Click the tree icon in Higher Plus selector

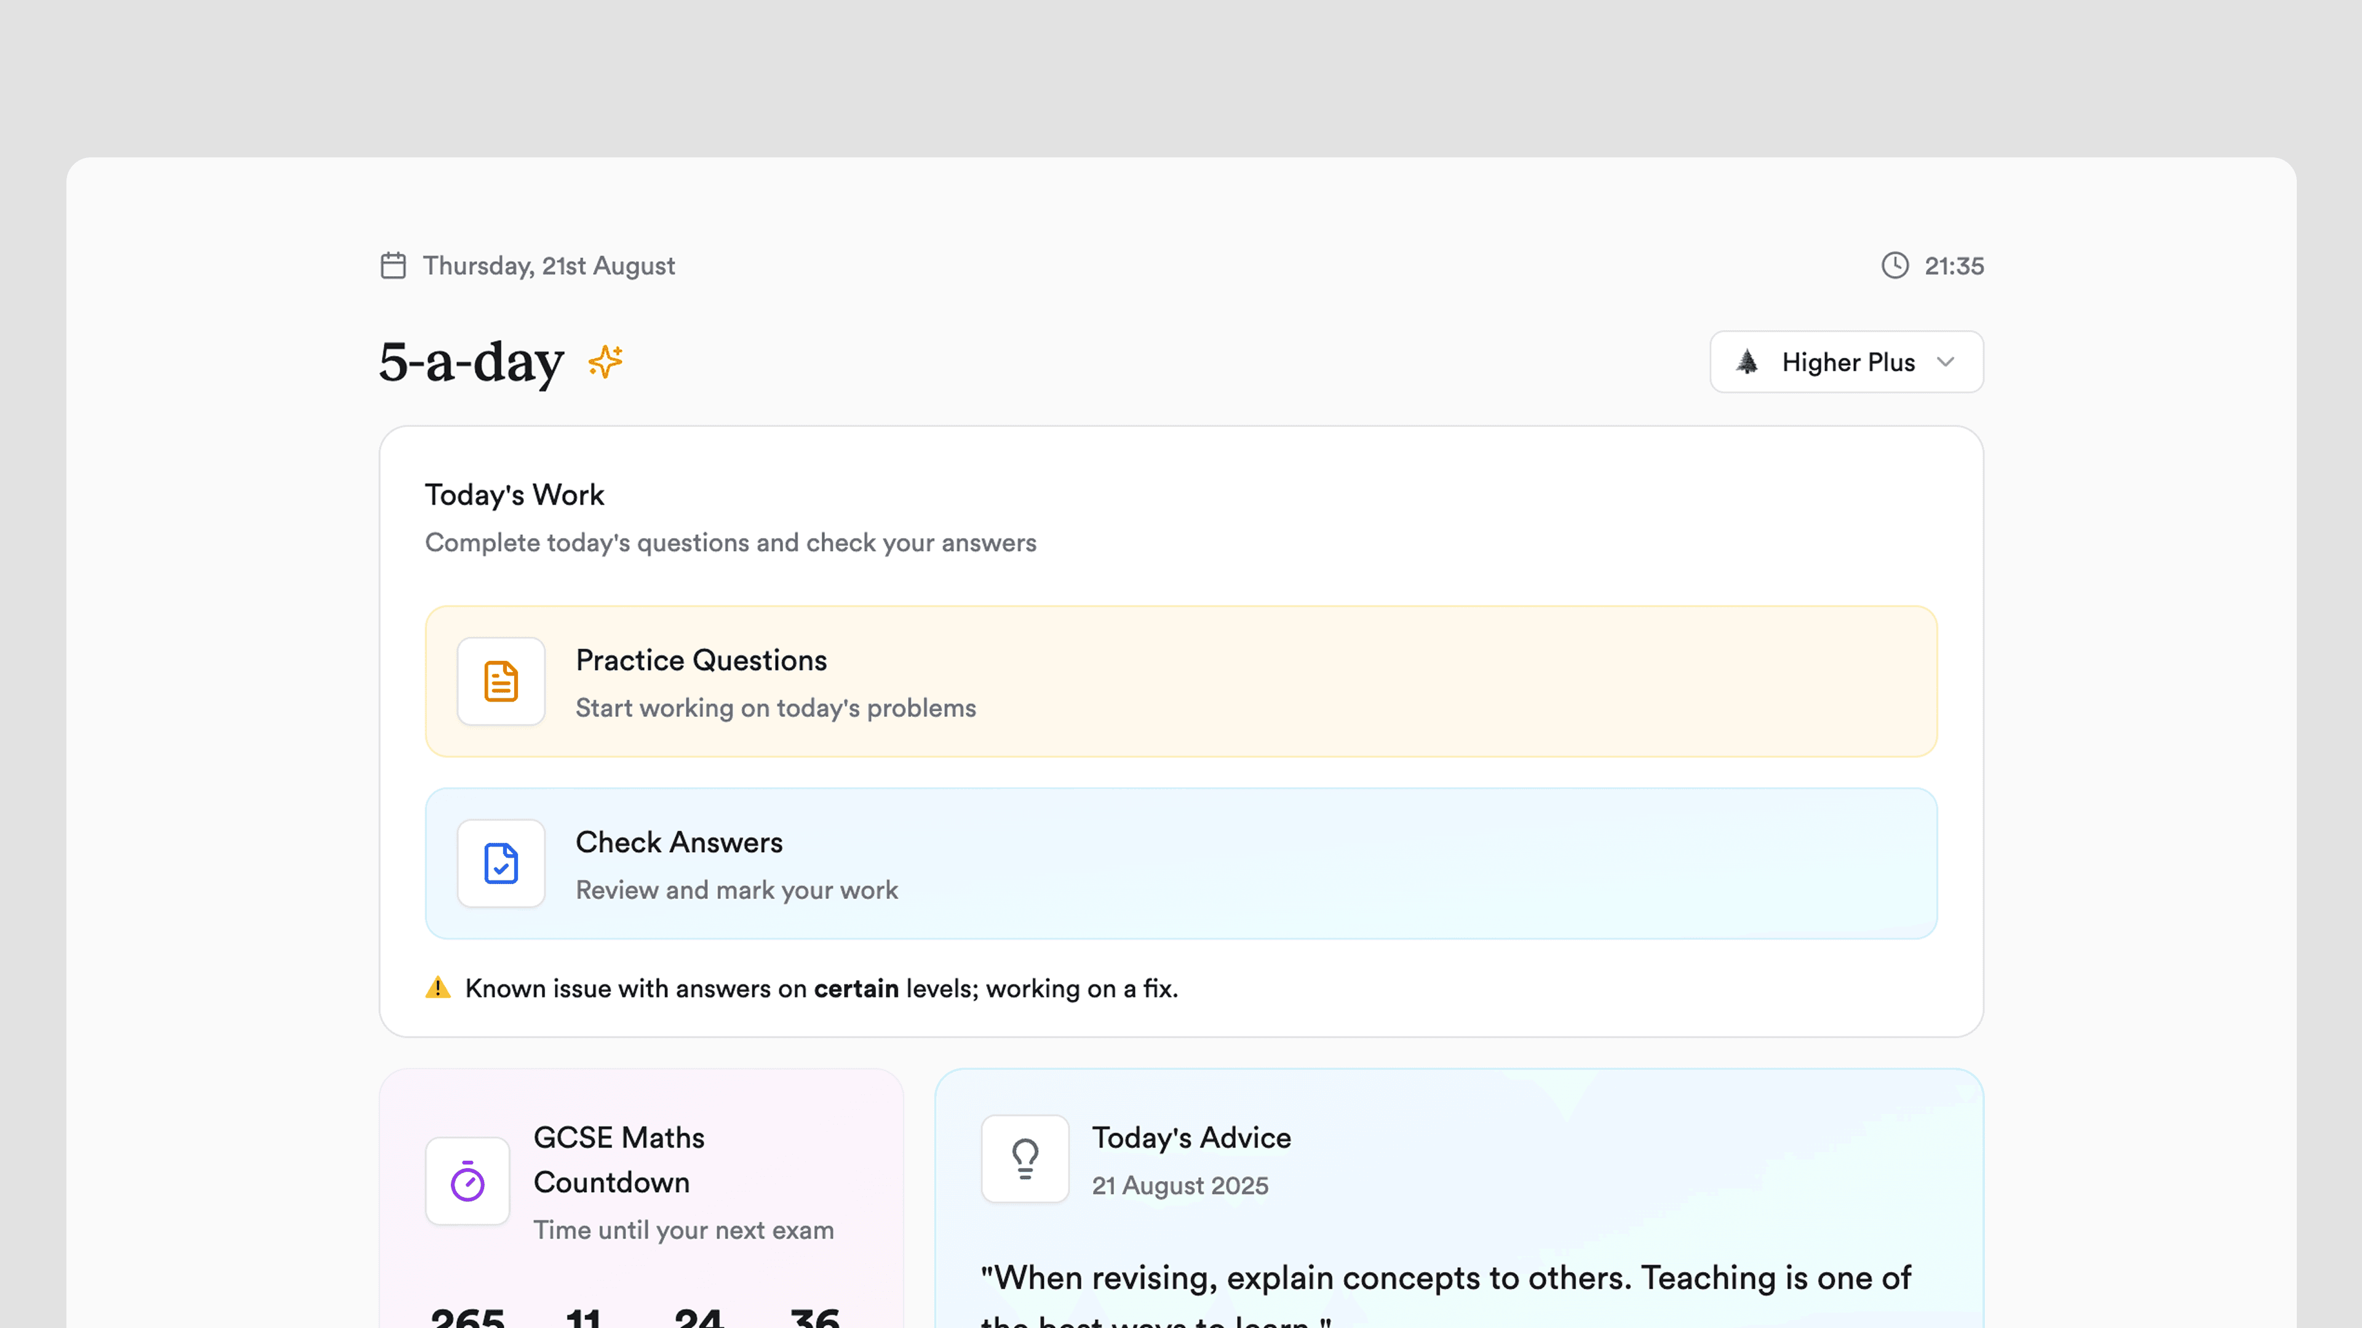(x=1748, y=362)
